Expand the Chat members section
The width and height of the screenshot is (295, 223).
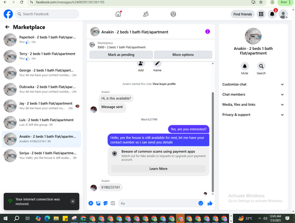point(253,95)
